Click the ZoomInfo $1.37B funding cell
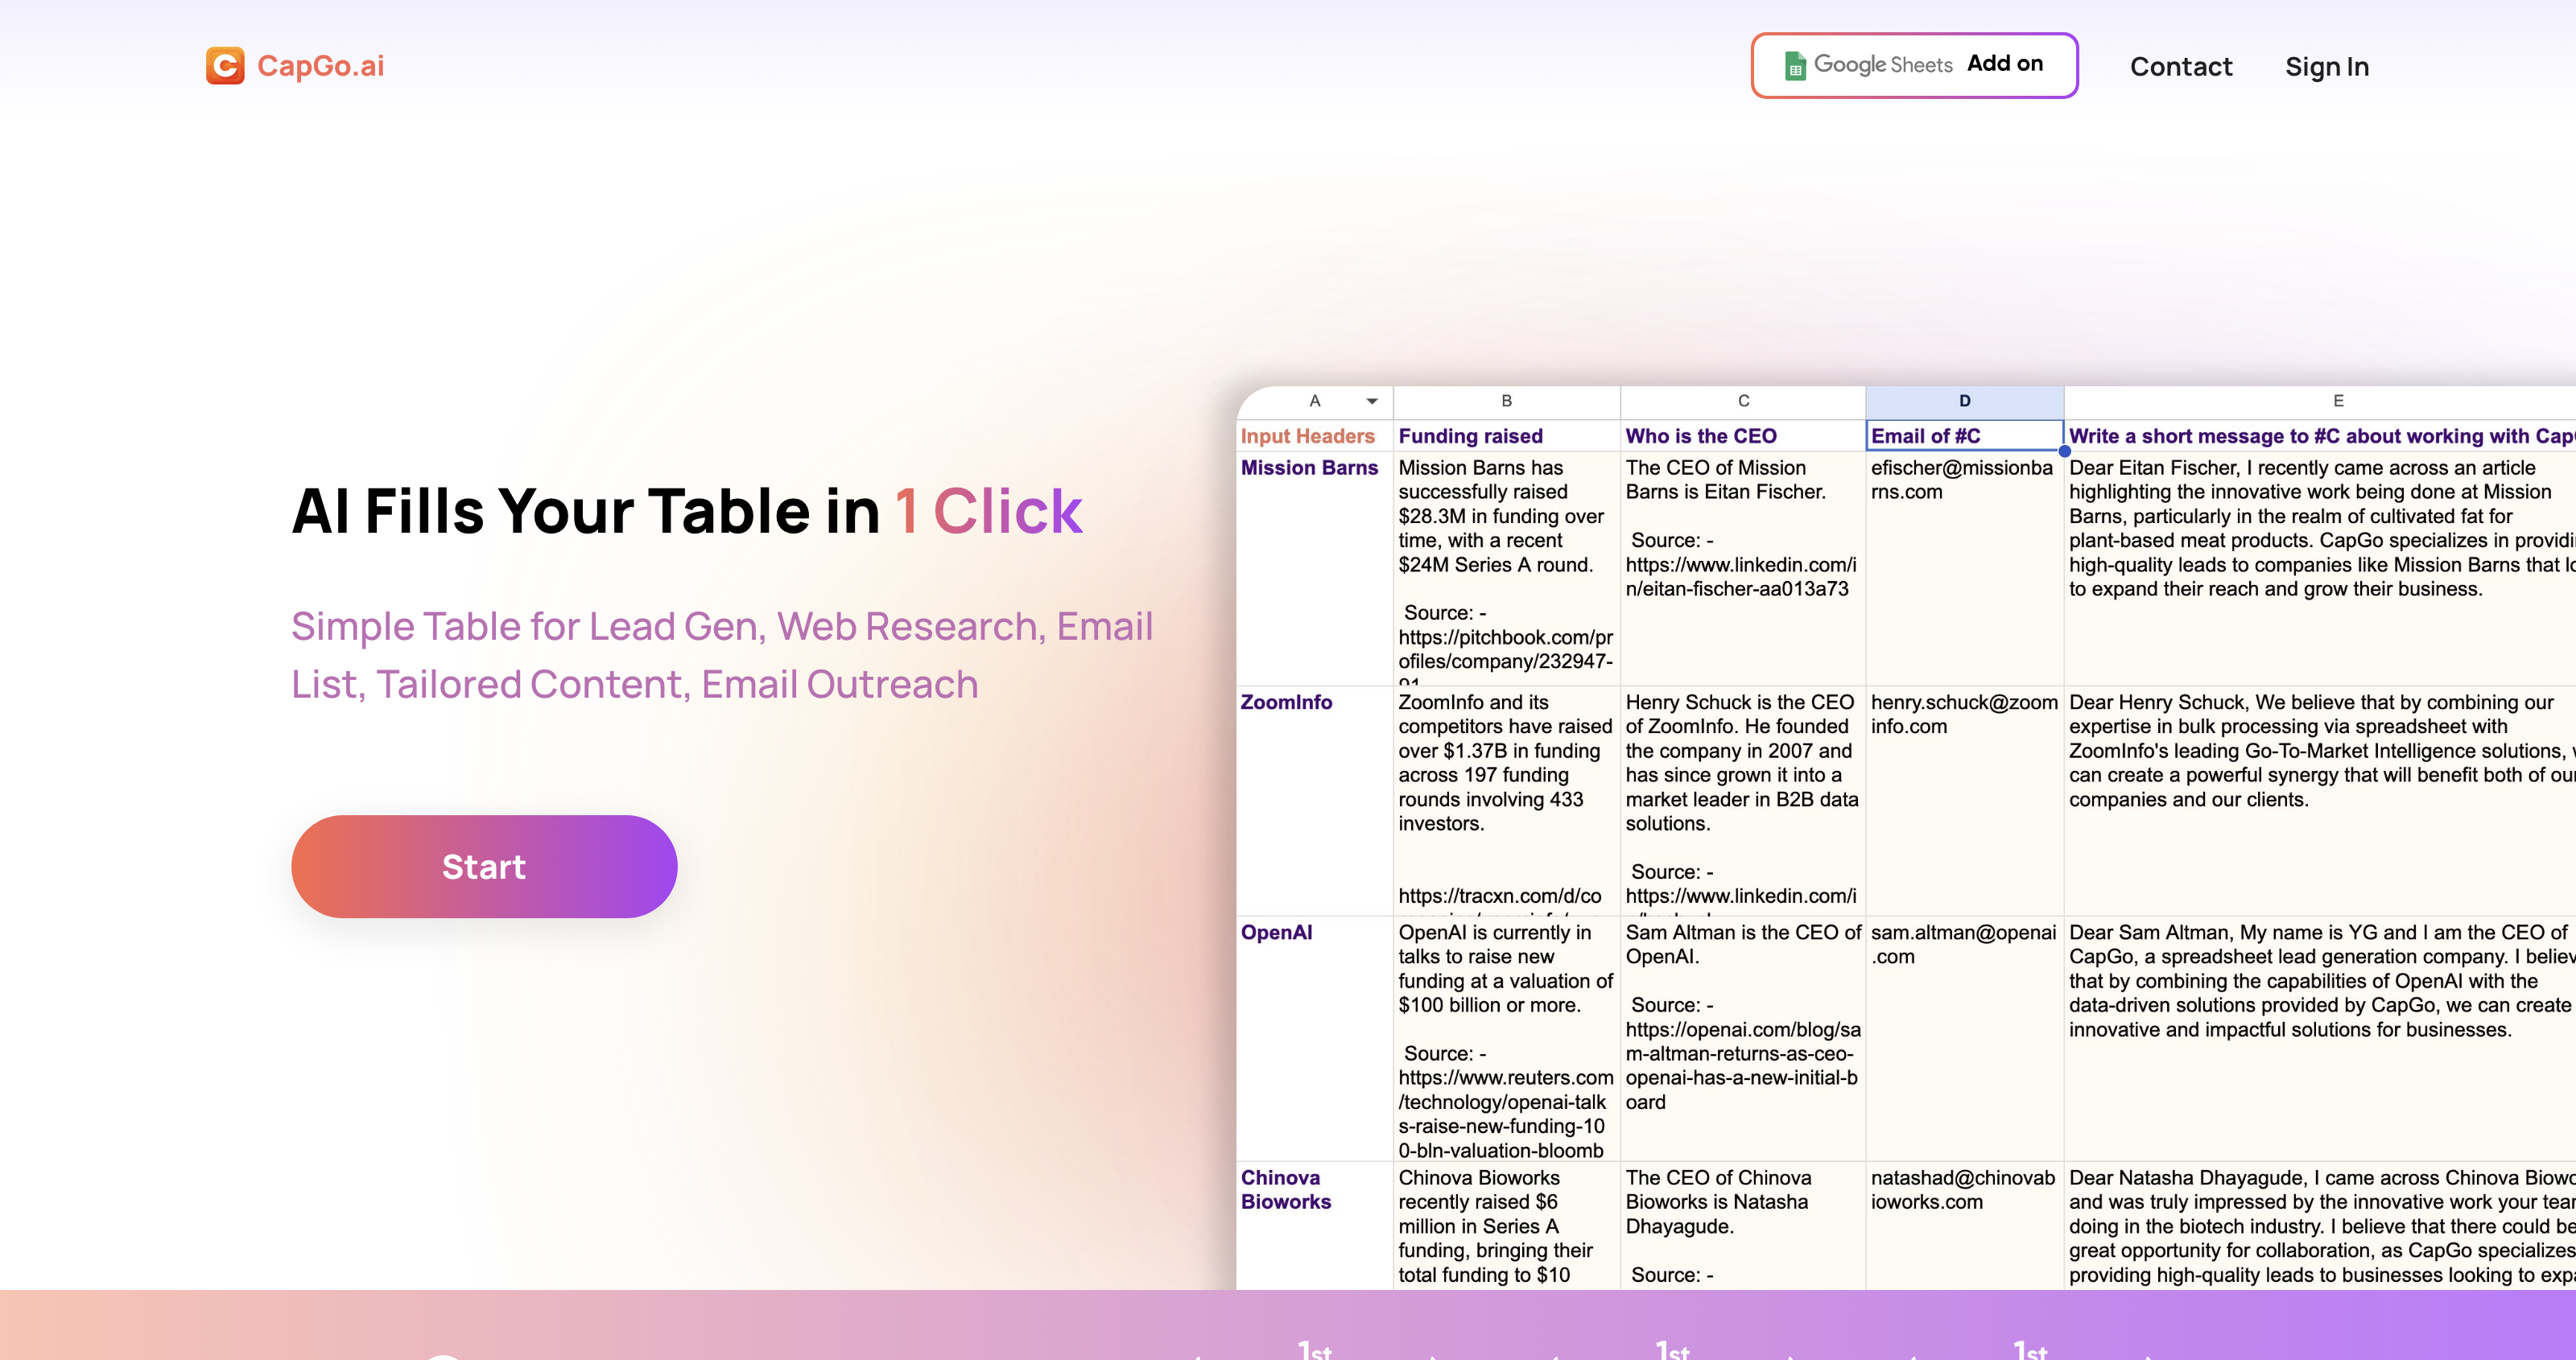This screenshot has height=1360, width=2576. click(x=1506, y=800)
